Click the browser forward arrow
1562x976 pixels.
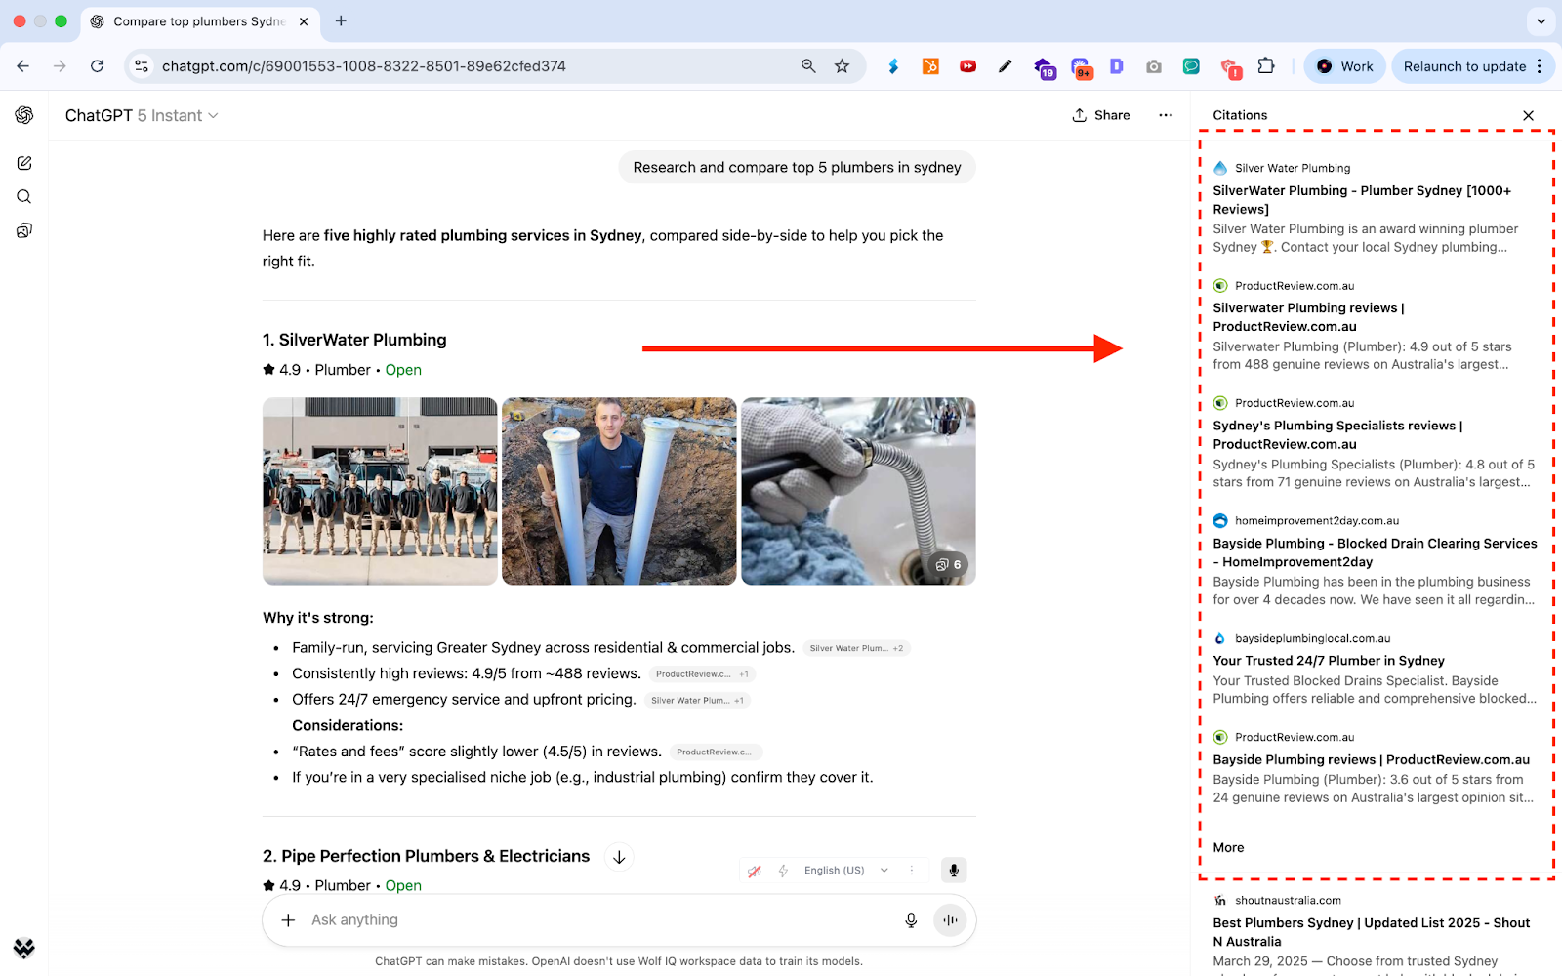[x=61, y=66]
